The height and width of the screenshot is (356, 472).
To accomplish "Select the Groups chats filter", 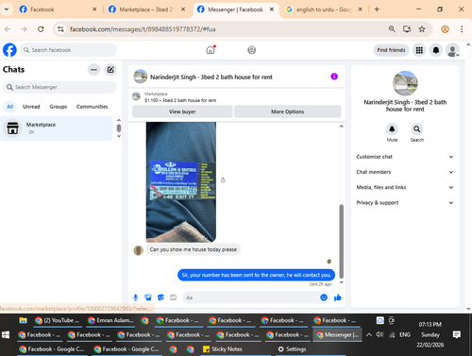I will pos(59,107).
